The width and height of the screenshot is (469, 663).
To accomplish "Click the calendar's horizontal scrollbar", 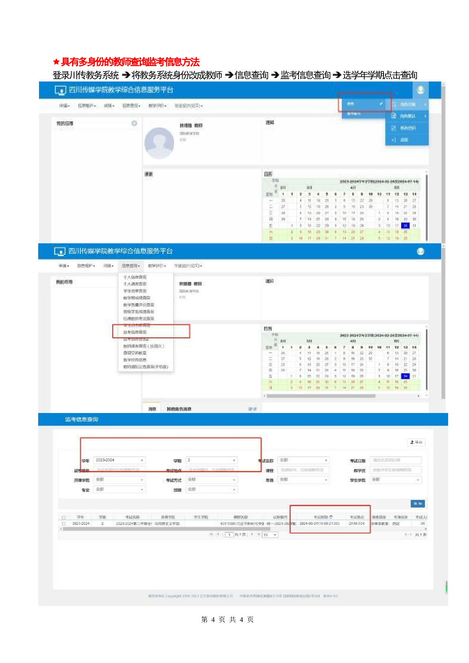I will pos(321,396).
